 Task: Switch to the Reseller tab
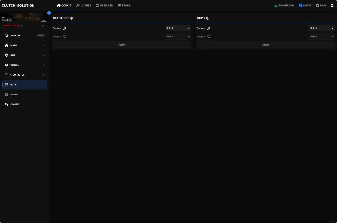tap(104, 6)
